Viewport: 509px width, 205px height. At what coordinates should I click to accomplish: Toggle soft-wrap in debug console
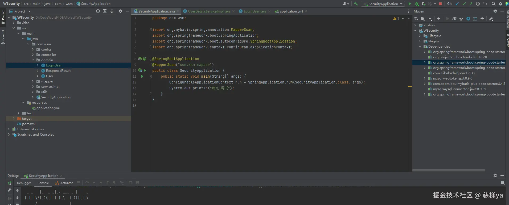tap(17, 204)
